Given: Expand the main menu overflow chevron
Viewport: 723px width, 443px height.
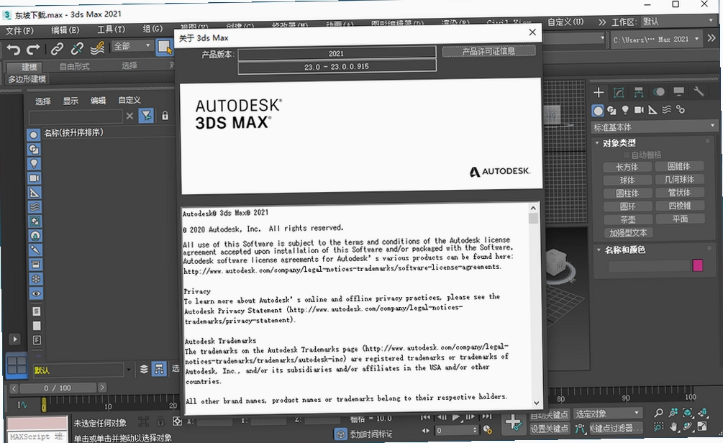Looking at the screenshot, I should click(x=601, y=22).
